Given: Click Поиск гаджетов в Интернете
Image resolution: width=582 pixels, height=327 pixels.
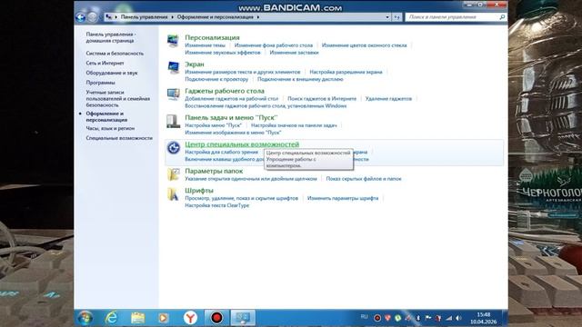Looking at the screenshot, I should pos(322,99).
